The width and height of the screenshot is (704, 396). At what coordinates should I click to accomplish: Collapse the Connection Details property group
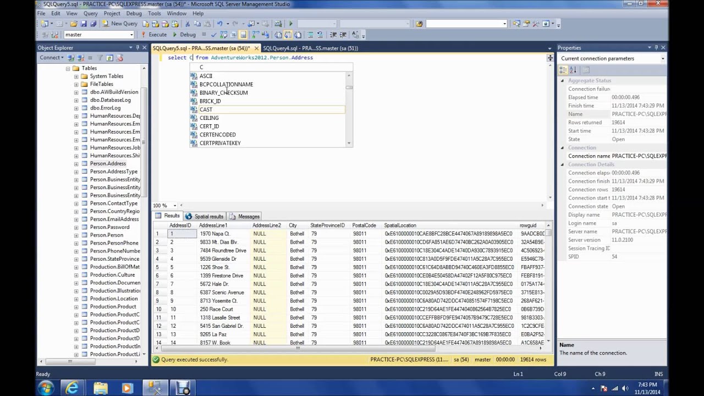pyautogui.click(x=562, y=164)
